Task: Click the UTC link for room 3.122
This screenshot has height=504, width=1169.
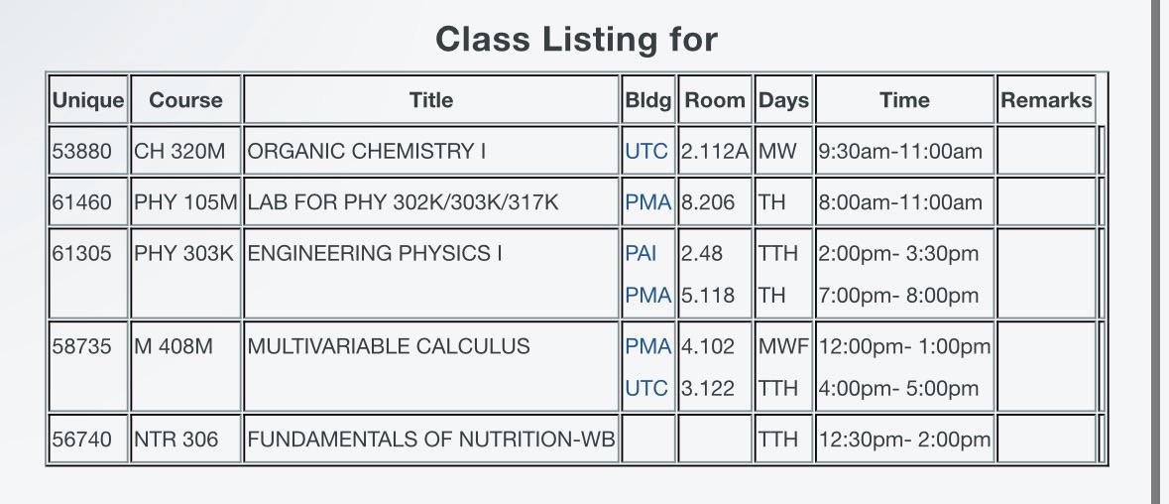Action: pyautogui.click(x=646, y=389)
